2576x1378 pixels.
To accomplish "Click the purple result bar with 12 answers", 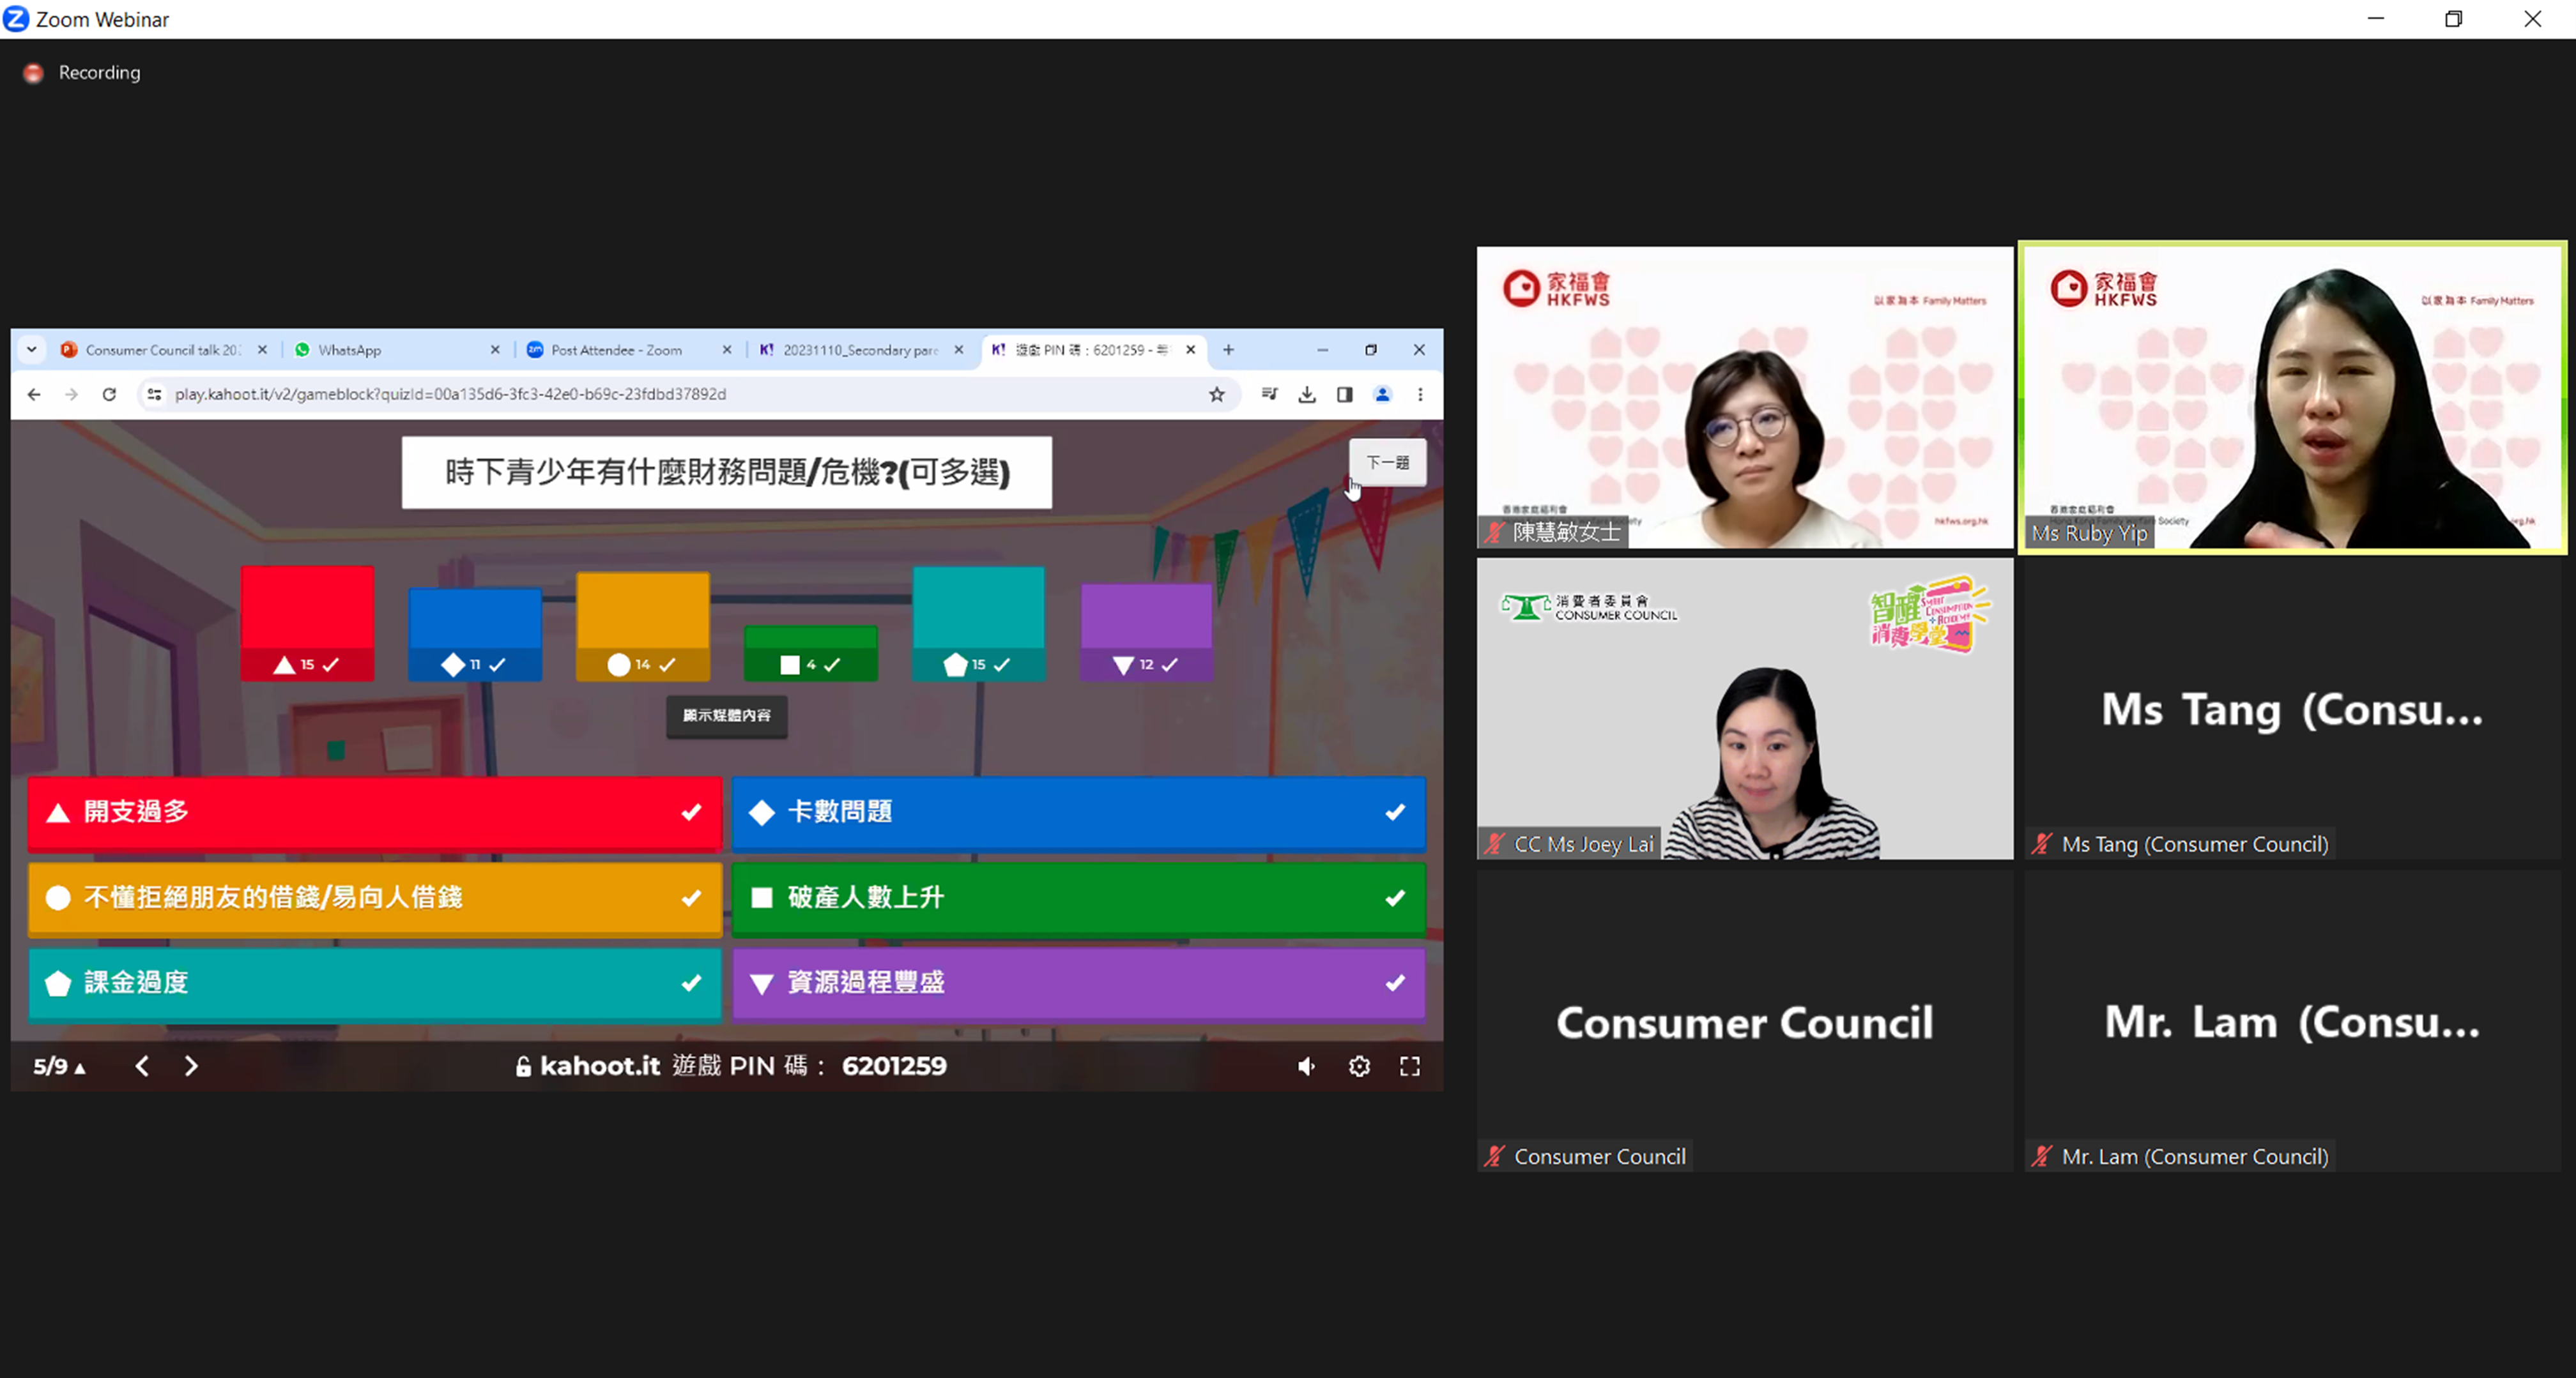I will pos(1147,633).
